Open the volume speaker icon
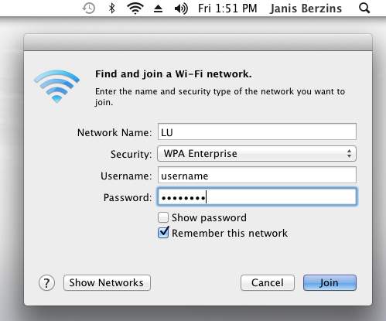 pos(181,9)
